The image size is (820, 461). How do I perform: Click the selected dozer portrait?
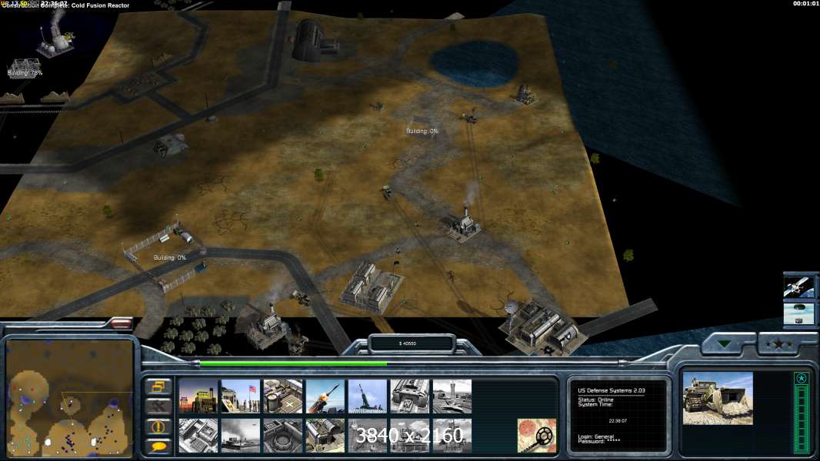[x=718, y=398]
